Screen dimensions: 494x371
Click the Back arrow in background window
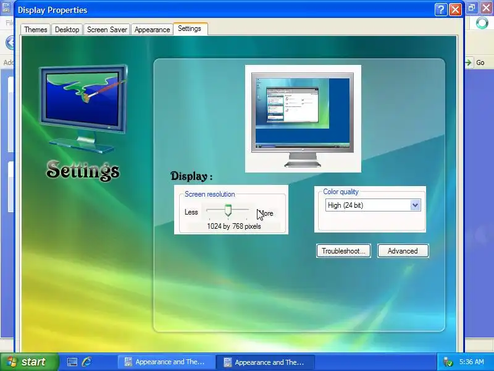pyautogui.click(x=10, y=43)
